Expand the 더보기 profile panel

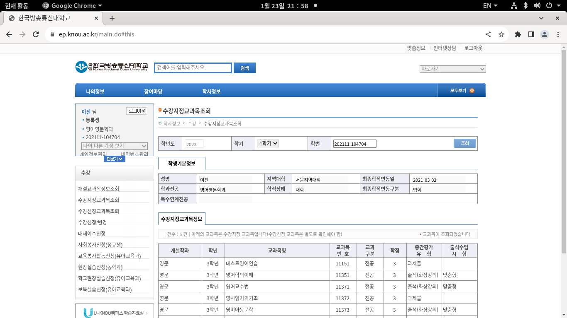pyautogui.click(x=114, y=159)
